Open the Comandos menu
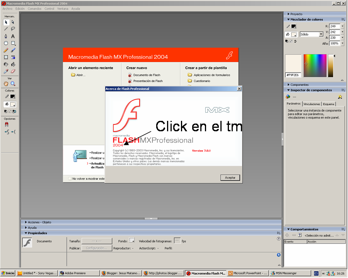The image size is (348, 278). 35,9
